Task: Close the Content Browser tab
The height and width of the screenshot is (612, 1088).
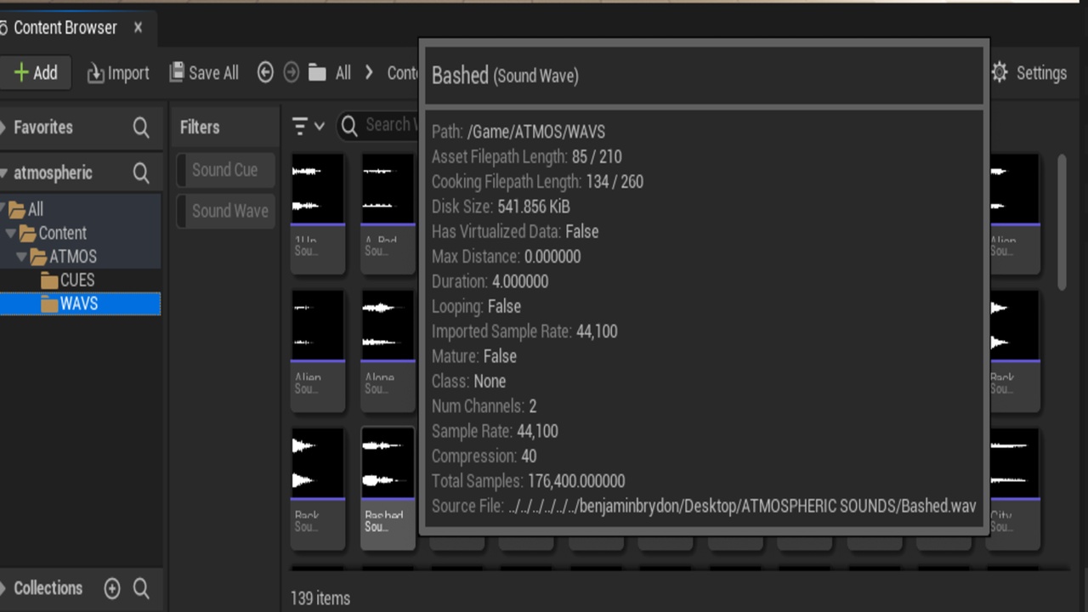Action: click(138, 28)
